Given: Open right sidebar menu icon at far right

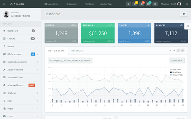Looking at the screenshot, I should [x=187, y=4].
